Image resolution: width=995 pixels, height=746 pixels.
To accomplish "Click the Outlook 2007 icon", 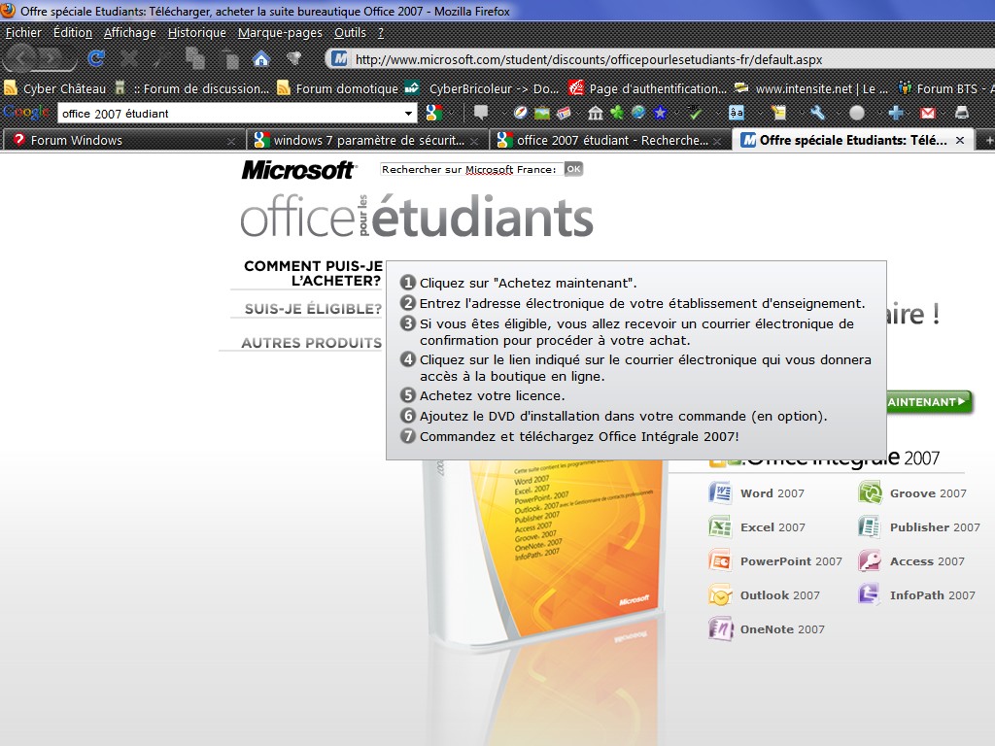I will pyautogui.click(x=720, y=595).
